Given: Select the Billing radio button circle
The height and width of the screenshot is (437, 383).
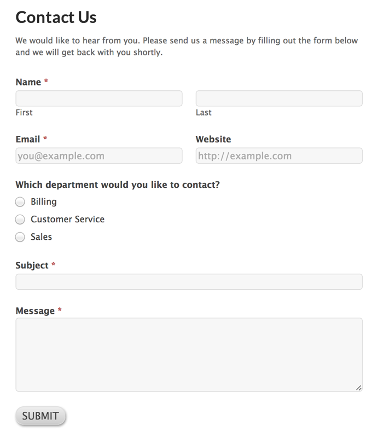Looking at the screenshot, I should click(x=20, y=202).
